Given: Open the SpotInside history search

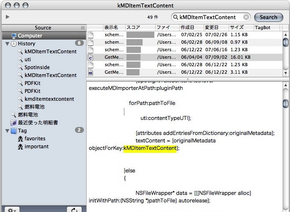Looking at the screenshot, I should coord(37,67).
